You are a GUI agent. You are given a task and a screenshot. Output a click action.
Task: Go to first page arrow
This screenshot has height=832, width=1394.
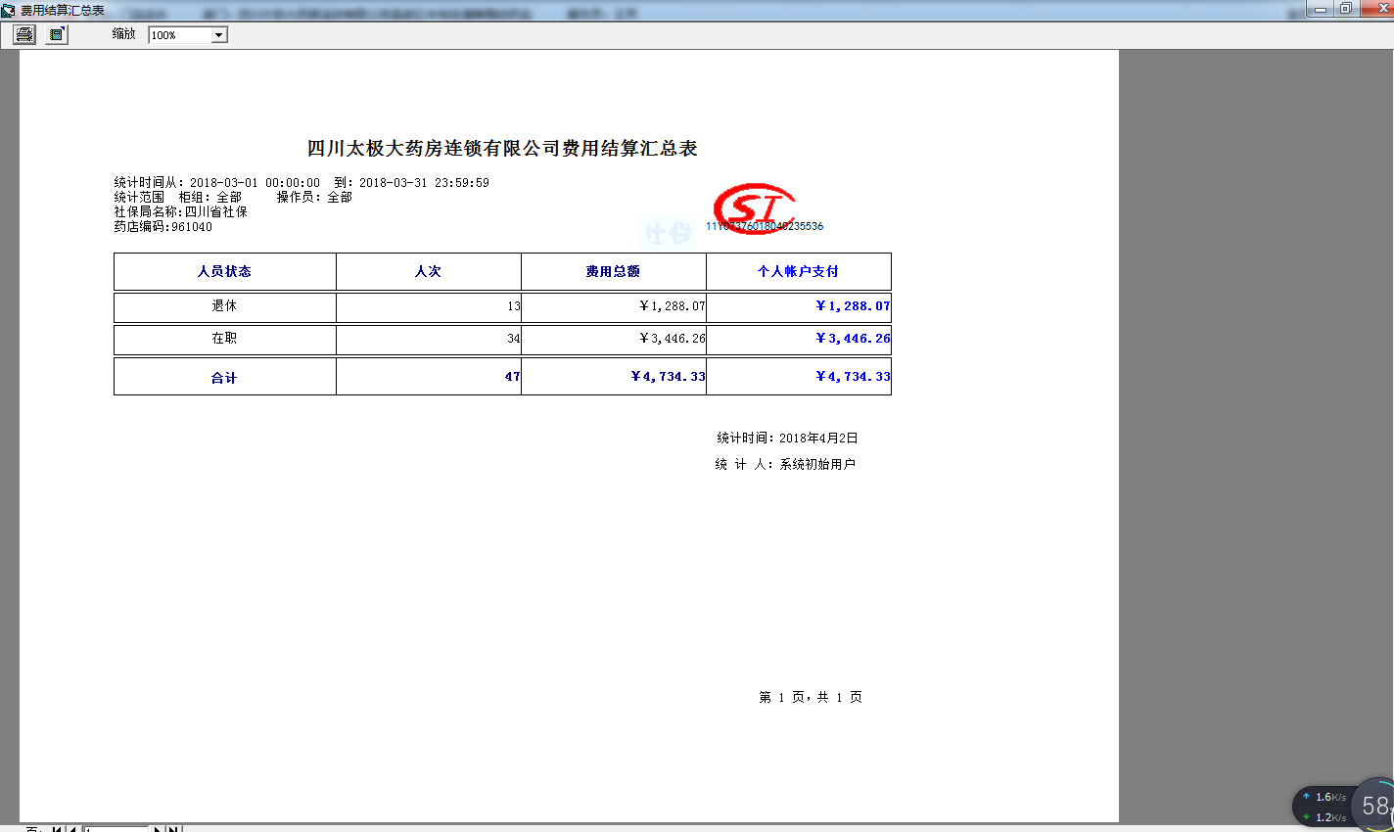pos(57,828)
